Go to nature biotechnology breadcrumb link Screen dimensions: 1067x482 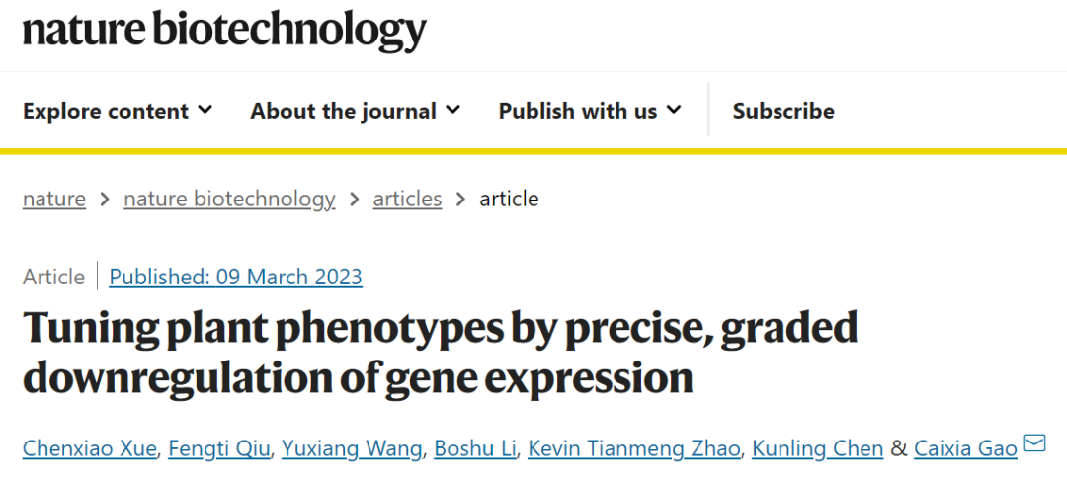(229, 200)
